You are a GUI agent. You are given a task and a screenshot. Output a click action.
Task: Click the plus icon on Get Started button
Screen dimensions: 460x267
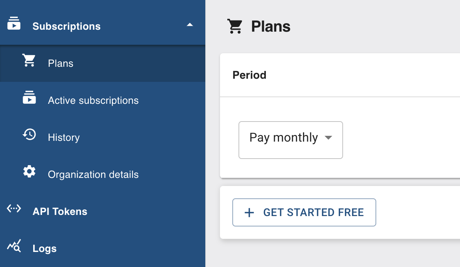[250, 213]
